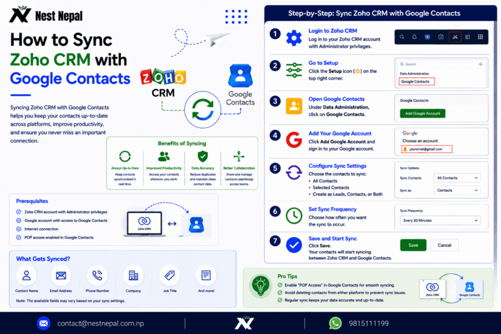
Task: Click the large blue Google Contacts logo
Action: pyautogui.click(x=240, y=75)
